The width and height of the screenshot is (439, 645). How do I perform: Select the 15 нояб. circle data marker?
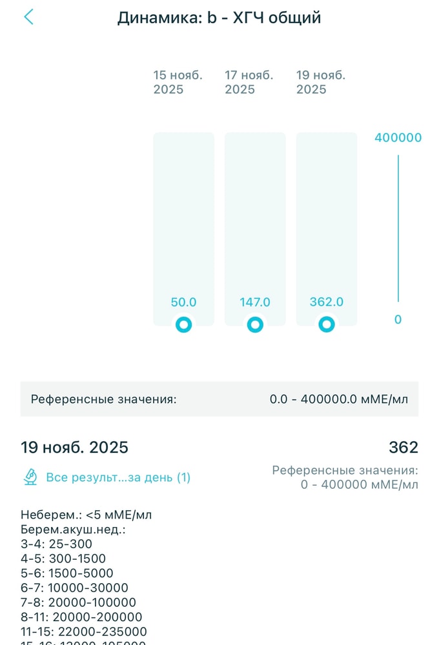point(184,324)
